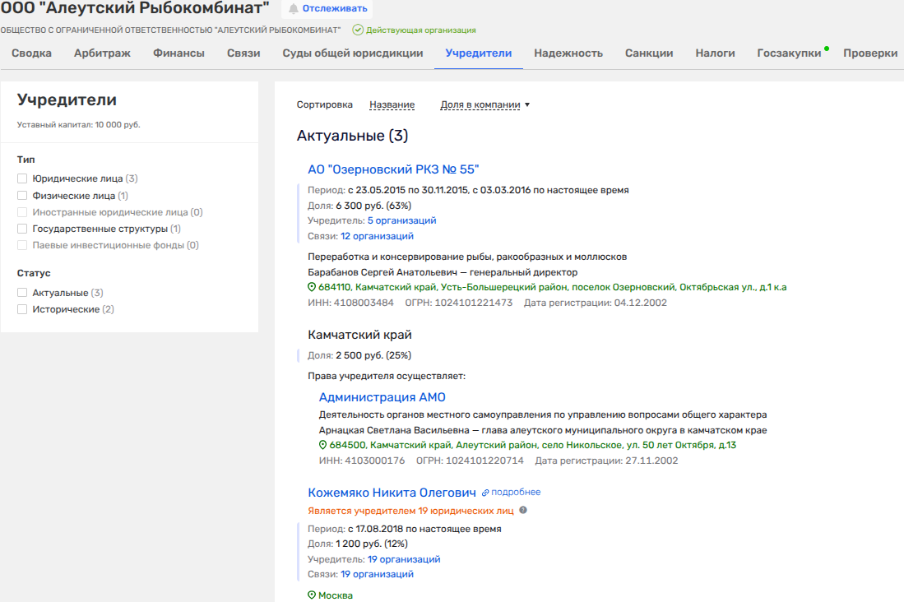This screenshot has width=904, height=602.
Task: Enable the Физические лица filter checkbox
Action: tap(23, 196)
